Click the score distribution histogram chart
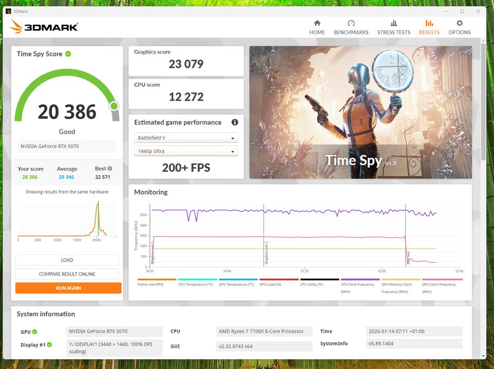Screen dimensions: 494x369 click(x=67, y=220)
